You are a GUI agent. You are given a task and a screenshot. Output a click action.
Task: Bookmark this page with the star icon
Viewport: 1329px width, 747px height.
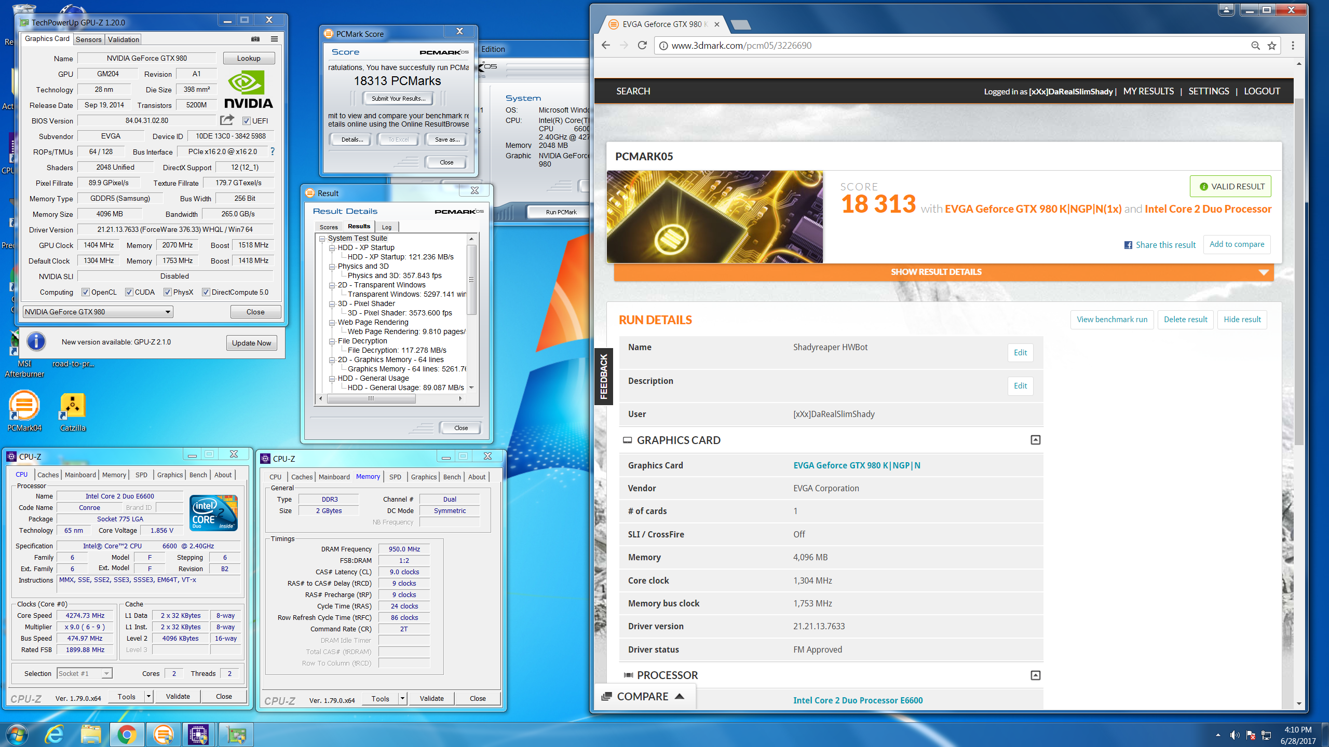click(1272, 46)
